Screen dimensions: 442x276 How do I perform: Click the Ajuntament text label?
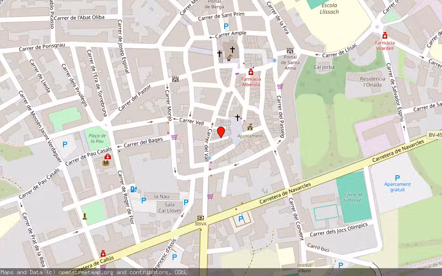(250, 136)
